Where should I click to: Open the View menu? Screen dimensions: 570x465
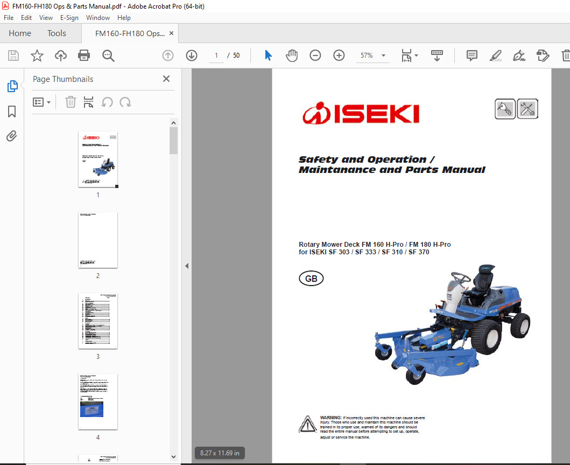point(46,17)
